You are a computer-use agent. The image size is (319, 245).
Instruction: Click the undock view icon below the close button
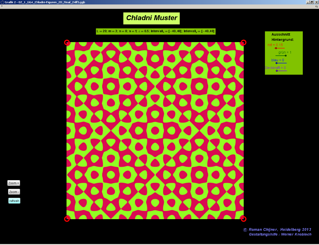pyautogui.click(x=316, y=6)
